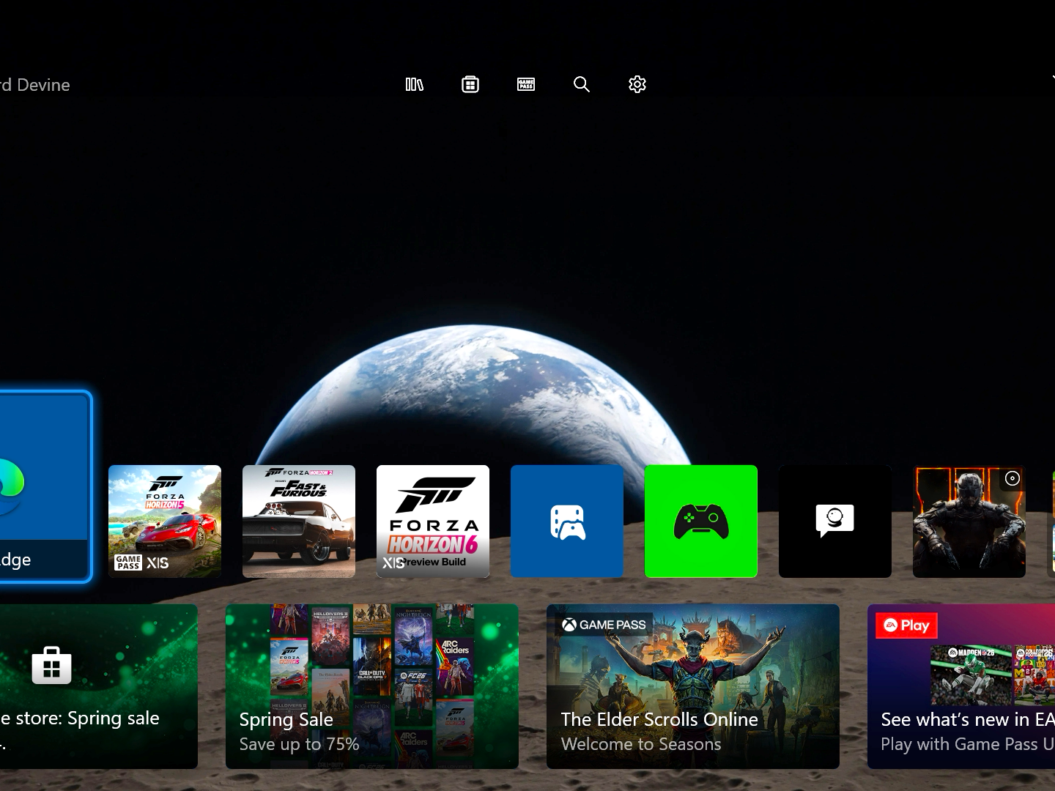Launch the Forza Horizon 6 Preview Build tile
Image resolution: width=1055 pixels, height=791 pixels.
[433, 521]
